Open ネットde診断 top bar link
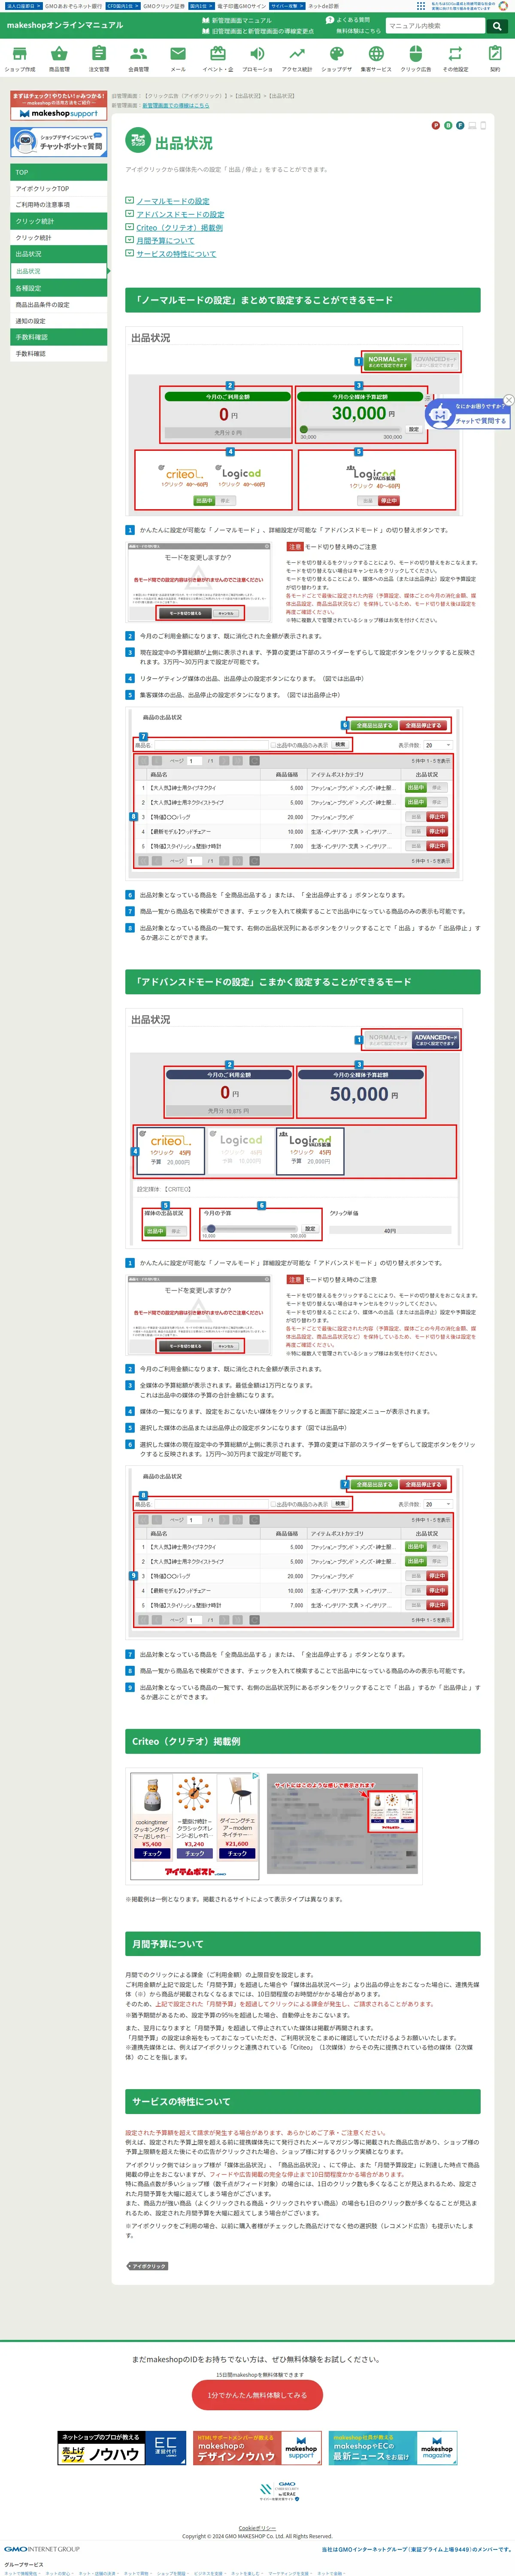This screenshot has width=515, height=2576. pos(323,6)
